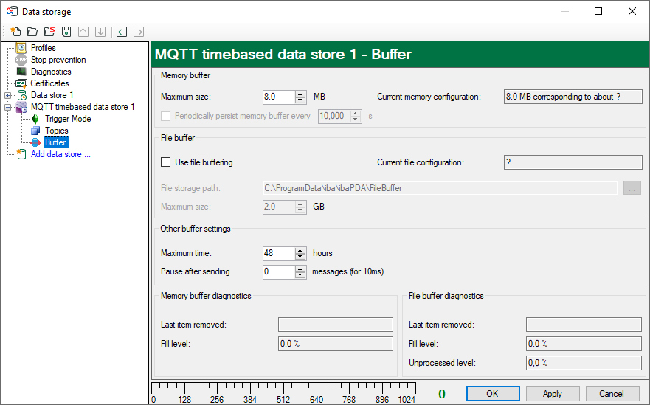The image size is (650, 405).
Task: Decrease memory buffer Maximum size in MB
Action: (300, 100)
